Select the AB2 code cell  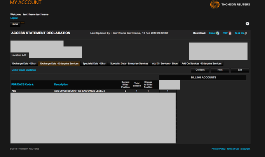tap(14, 91)
